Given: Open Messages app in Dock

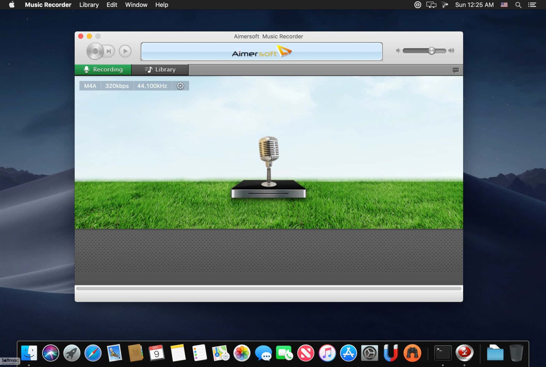Looking at the screenshot, I should [x=263, y=353].
